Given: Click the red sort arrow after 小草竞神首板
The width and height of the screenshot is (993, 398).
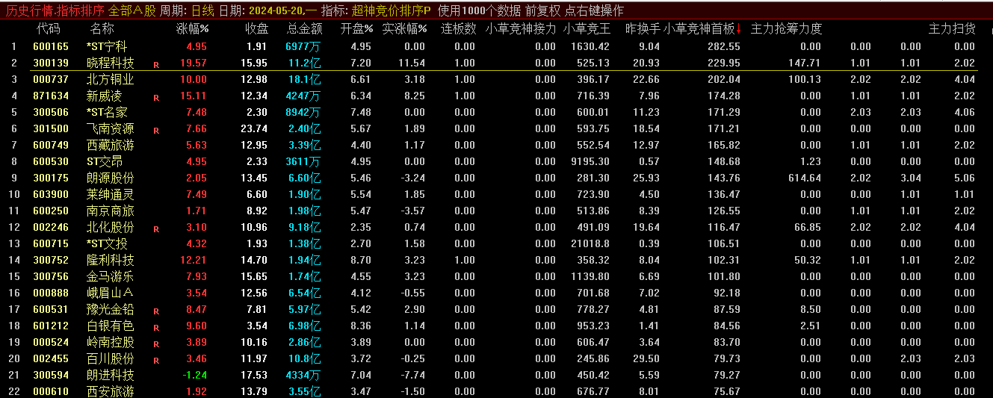Looking at the screenshot, I should 738,28.
